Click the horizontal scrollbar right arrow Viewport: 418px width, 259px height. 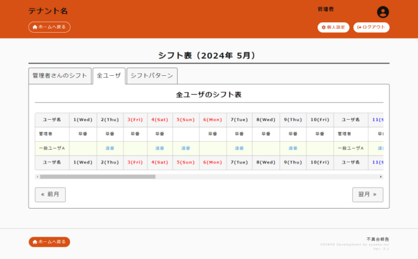pyautogui.click(x=381, y=177)
